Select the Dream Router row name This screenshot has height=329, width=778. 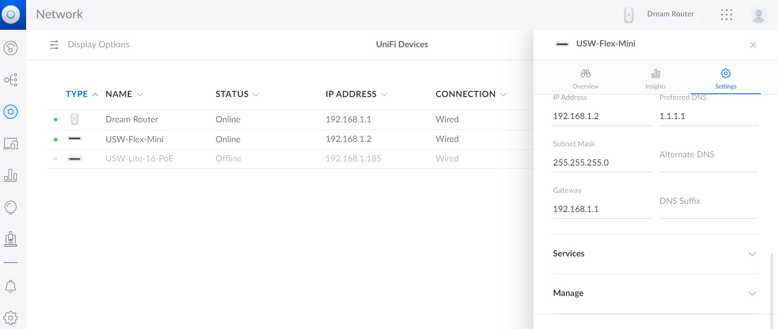pyautogui.click(x=132, y=119)
